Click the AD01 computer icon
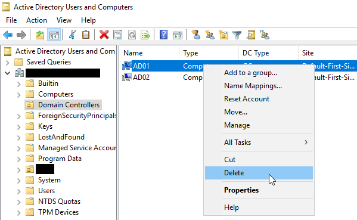The width and height of the screenshot is (357, 220). (x=127, y=66)
